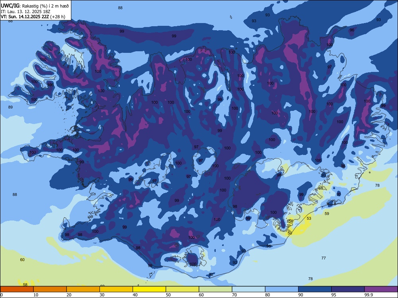Click the legend scale label '30'
The image size is (398, 298).
pos(102,295)
